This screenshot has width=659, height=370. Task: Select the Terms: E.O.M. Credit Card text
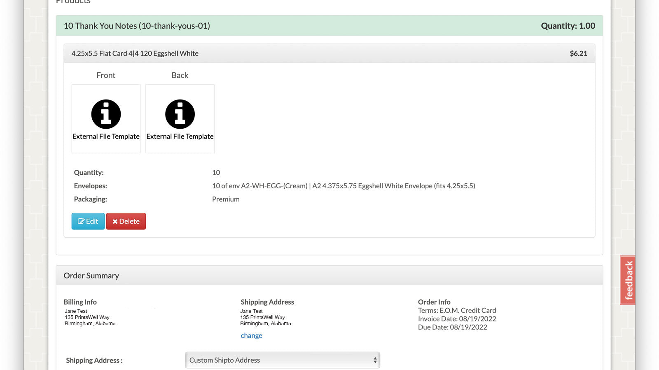[457, 310]
